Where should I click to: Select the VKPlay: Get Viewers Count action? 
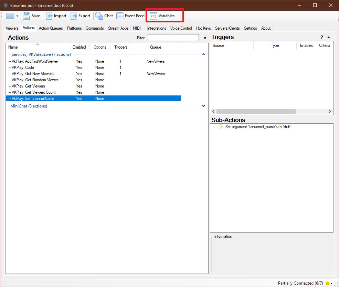pyautogui.click(x=94, y=92)
